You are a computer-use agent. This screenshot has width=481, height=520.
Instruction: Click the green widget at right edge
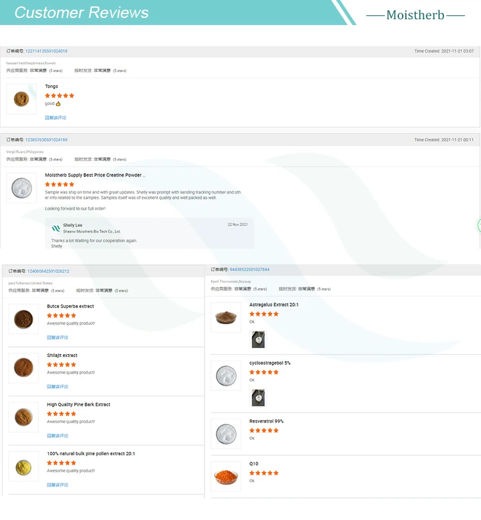point(479,225)
